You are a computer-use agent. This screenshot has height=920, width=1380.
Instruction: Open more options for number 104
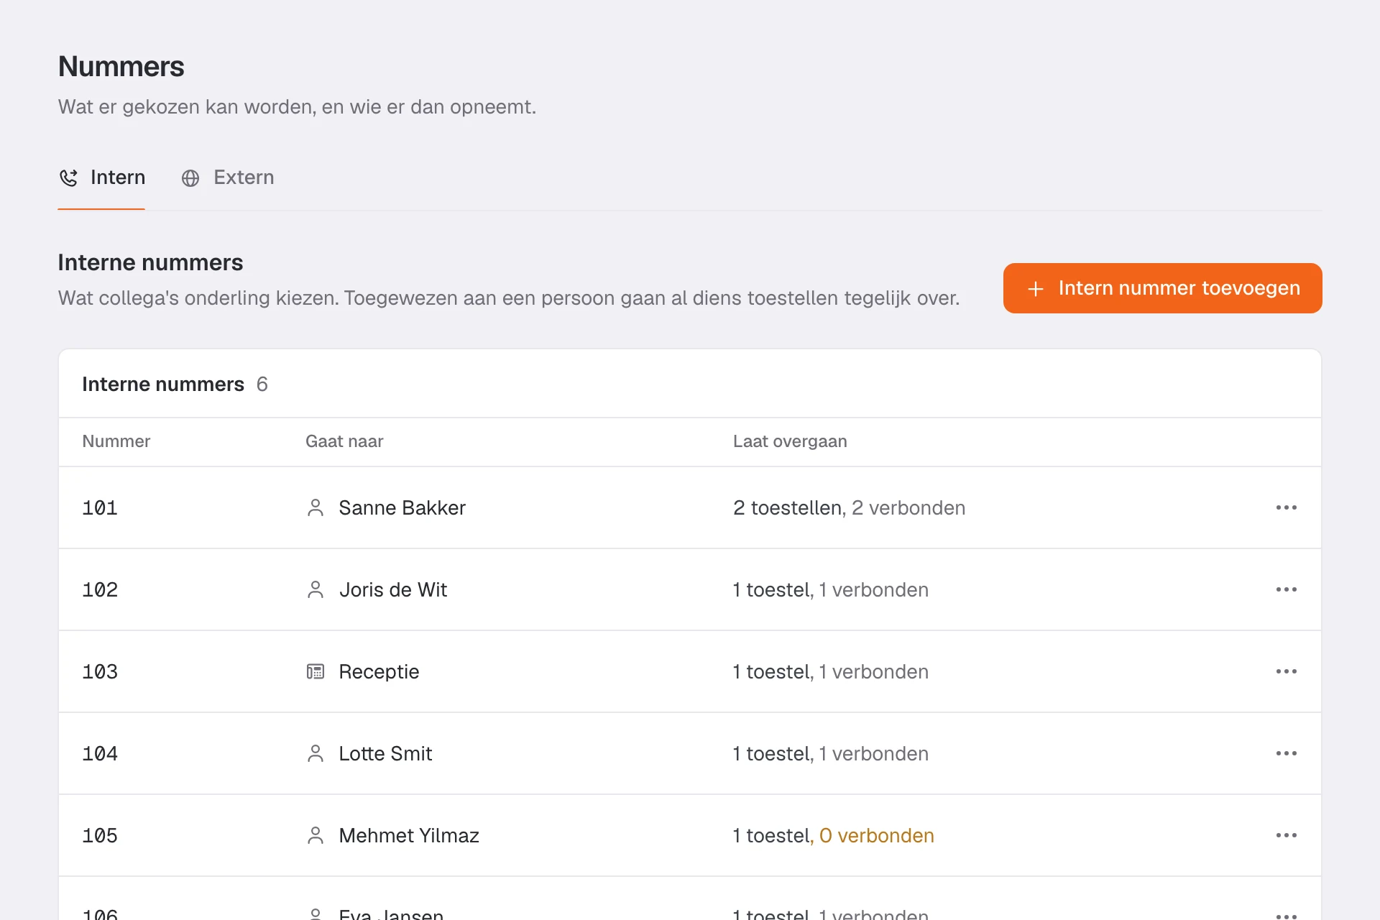tap(1286, 753)
